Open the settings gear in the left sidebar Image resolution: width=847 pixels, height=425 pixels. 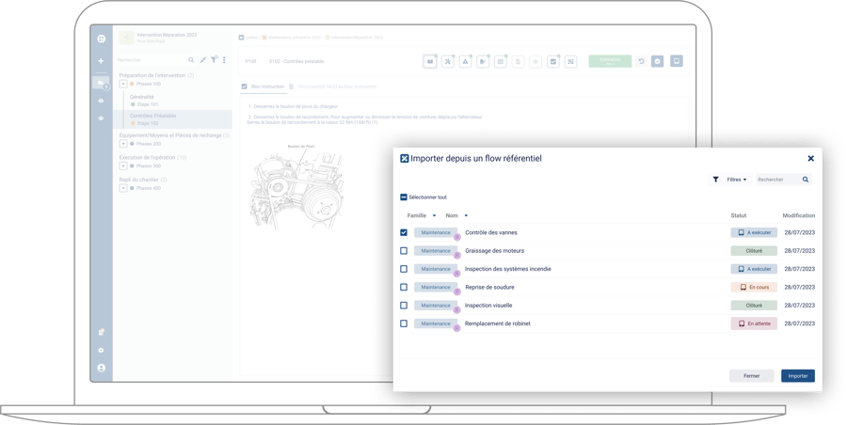click(x=101, y=350)
